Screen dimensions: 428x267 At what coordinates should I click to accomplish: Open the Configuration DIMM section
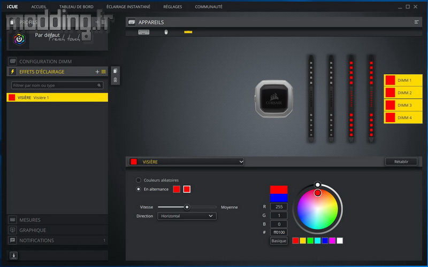(x=57, y=61)
